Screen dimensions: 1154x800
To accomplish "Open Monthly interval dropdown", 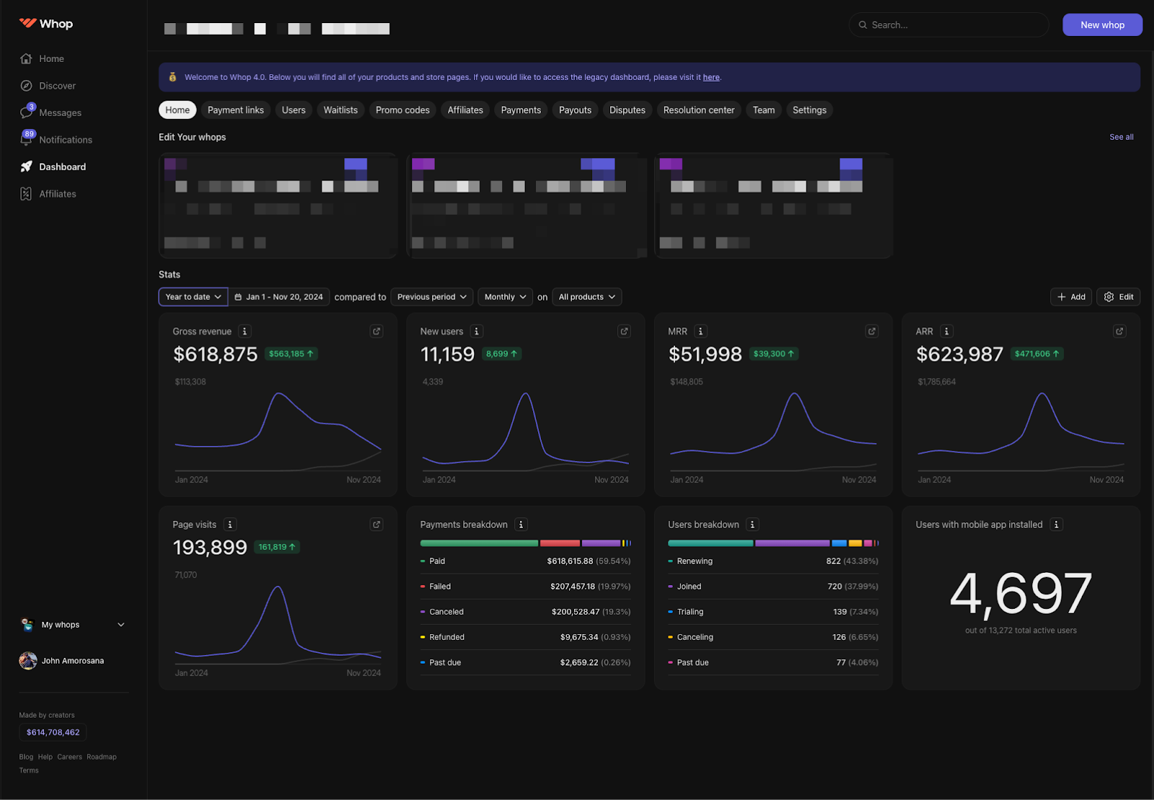I will (505, 296).
